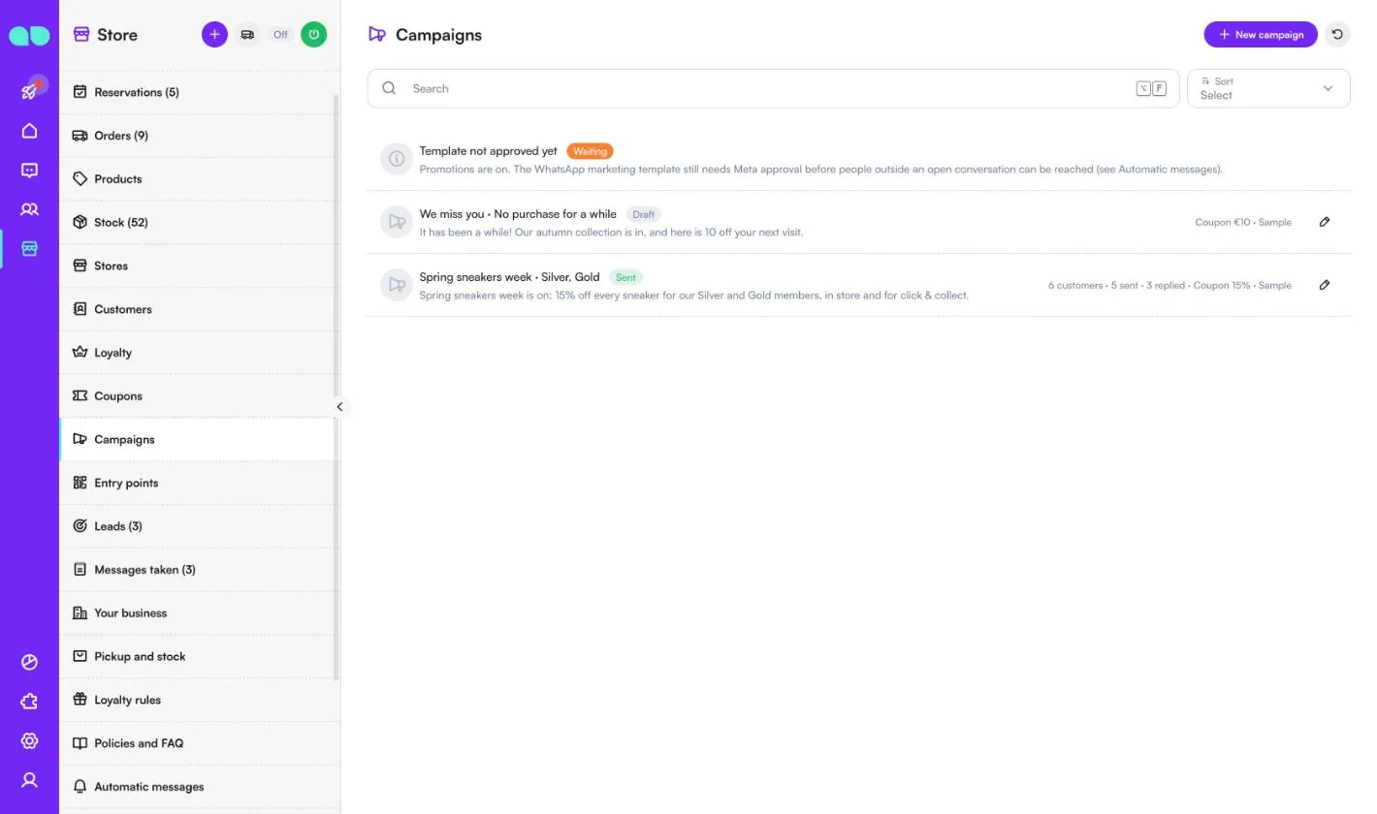Open the chat messages icon in left rail

pos(29,171)
